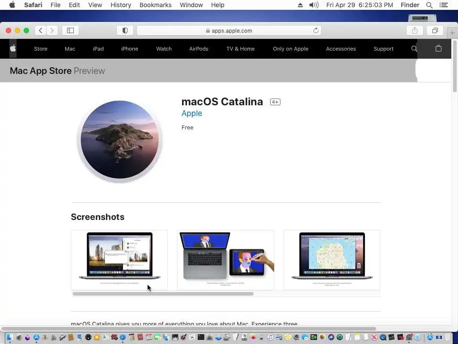Open the Only on Apple navigation link

point(291,49)
